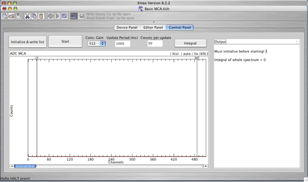Close the Basic MCA.tlsh window with its red button
308x182 pixels.
point(4,9)
